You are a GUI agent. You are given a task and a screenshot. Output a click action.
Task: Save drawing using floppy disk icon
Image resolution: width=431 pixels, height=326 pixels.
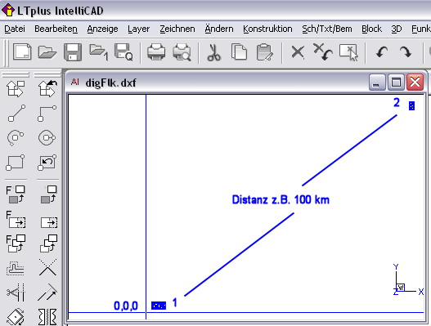point(73,51)
